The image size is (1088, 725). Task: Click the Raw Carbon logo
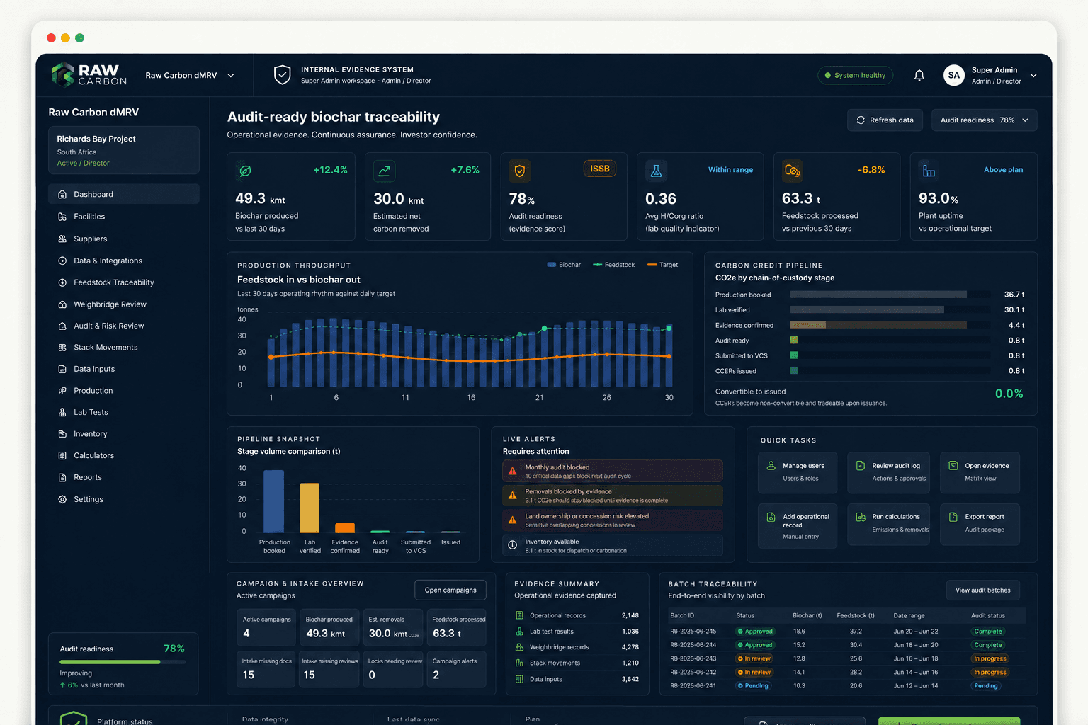tap(89, 74)
